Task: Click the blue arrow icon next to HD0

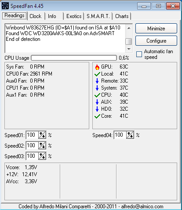Action: (97, 109)
